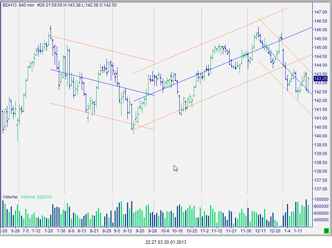Click the 144.50 price axis label
This screenshot has width=332, height=248.
point(321,56)
